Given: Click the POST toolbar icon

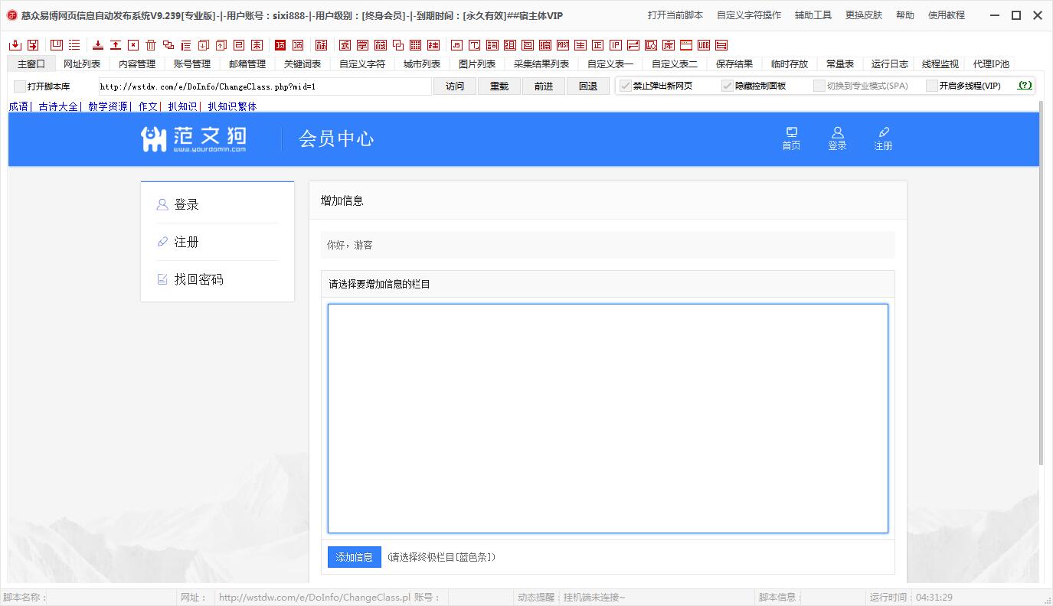Looking at the screenshot, I should tap(563, 45).
